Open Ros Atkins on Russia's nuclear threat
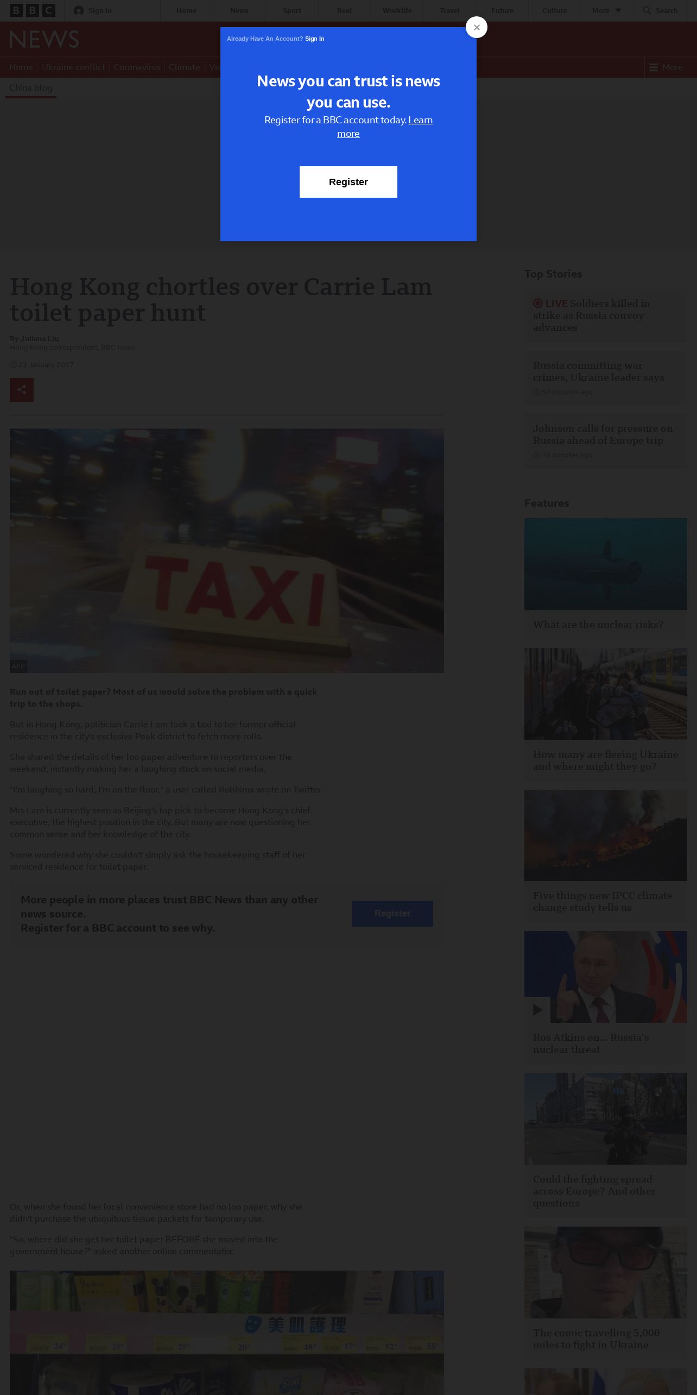This screenshot has height=1395, width=697. pos(591,1044)
